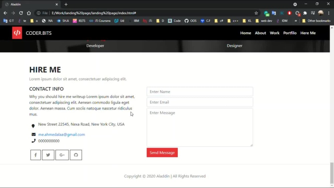Screen dimensions: 334x188
Task: Navigate to Portfilo in the navbar
Action: (290, 33)
